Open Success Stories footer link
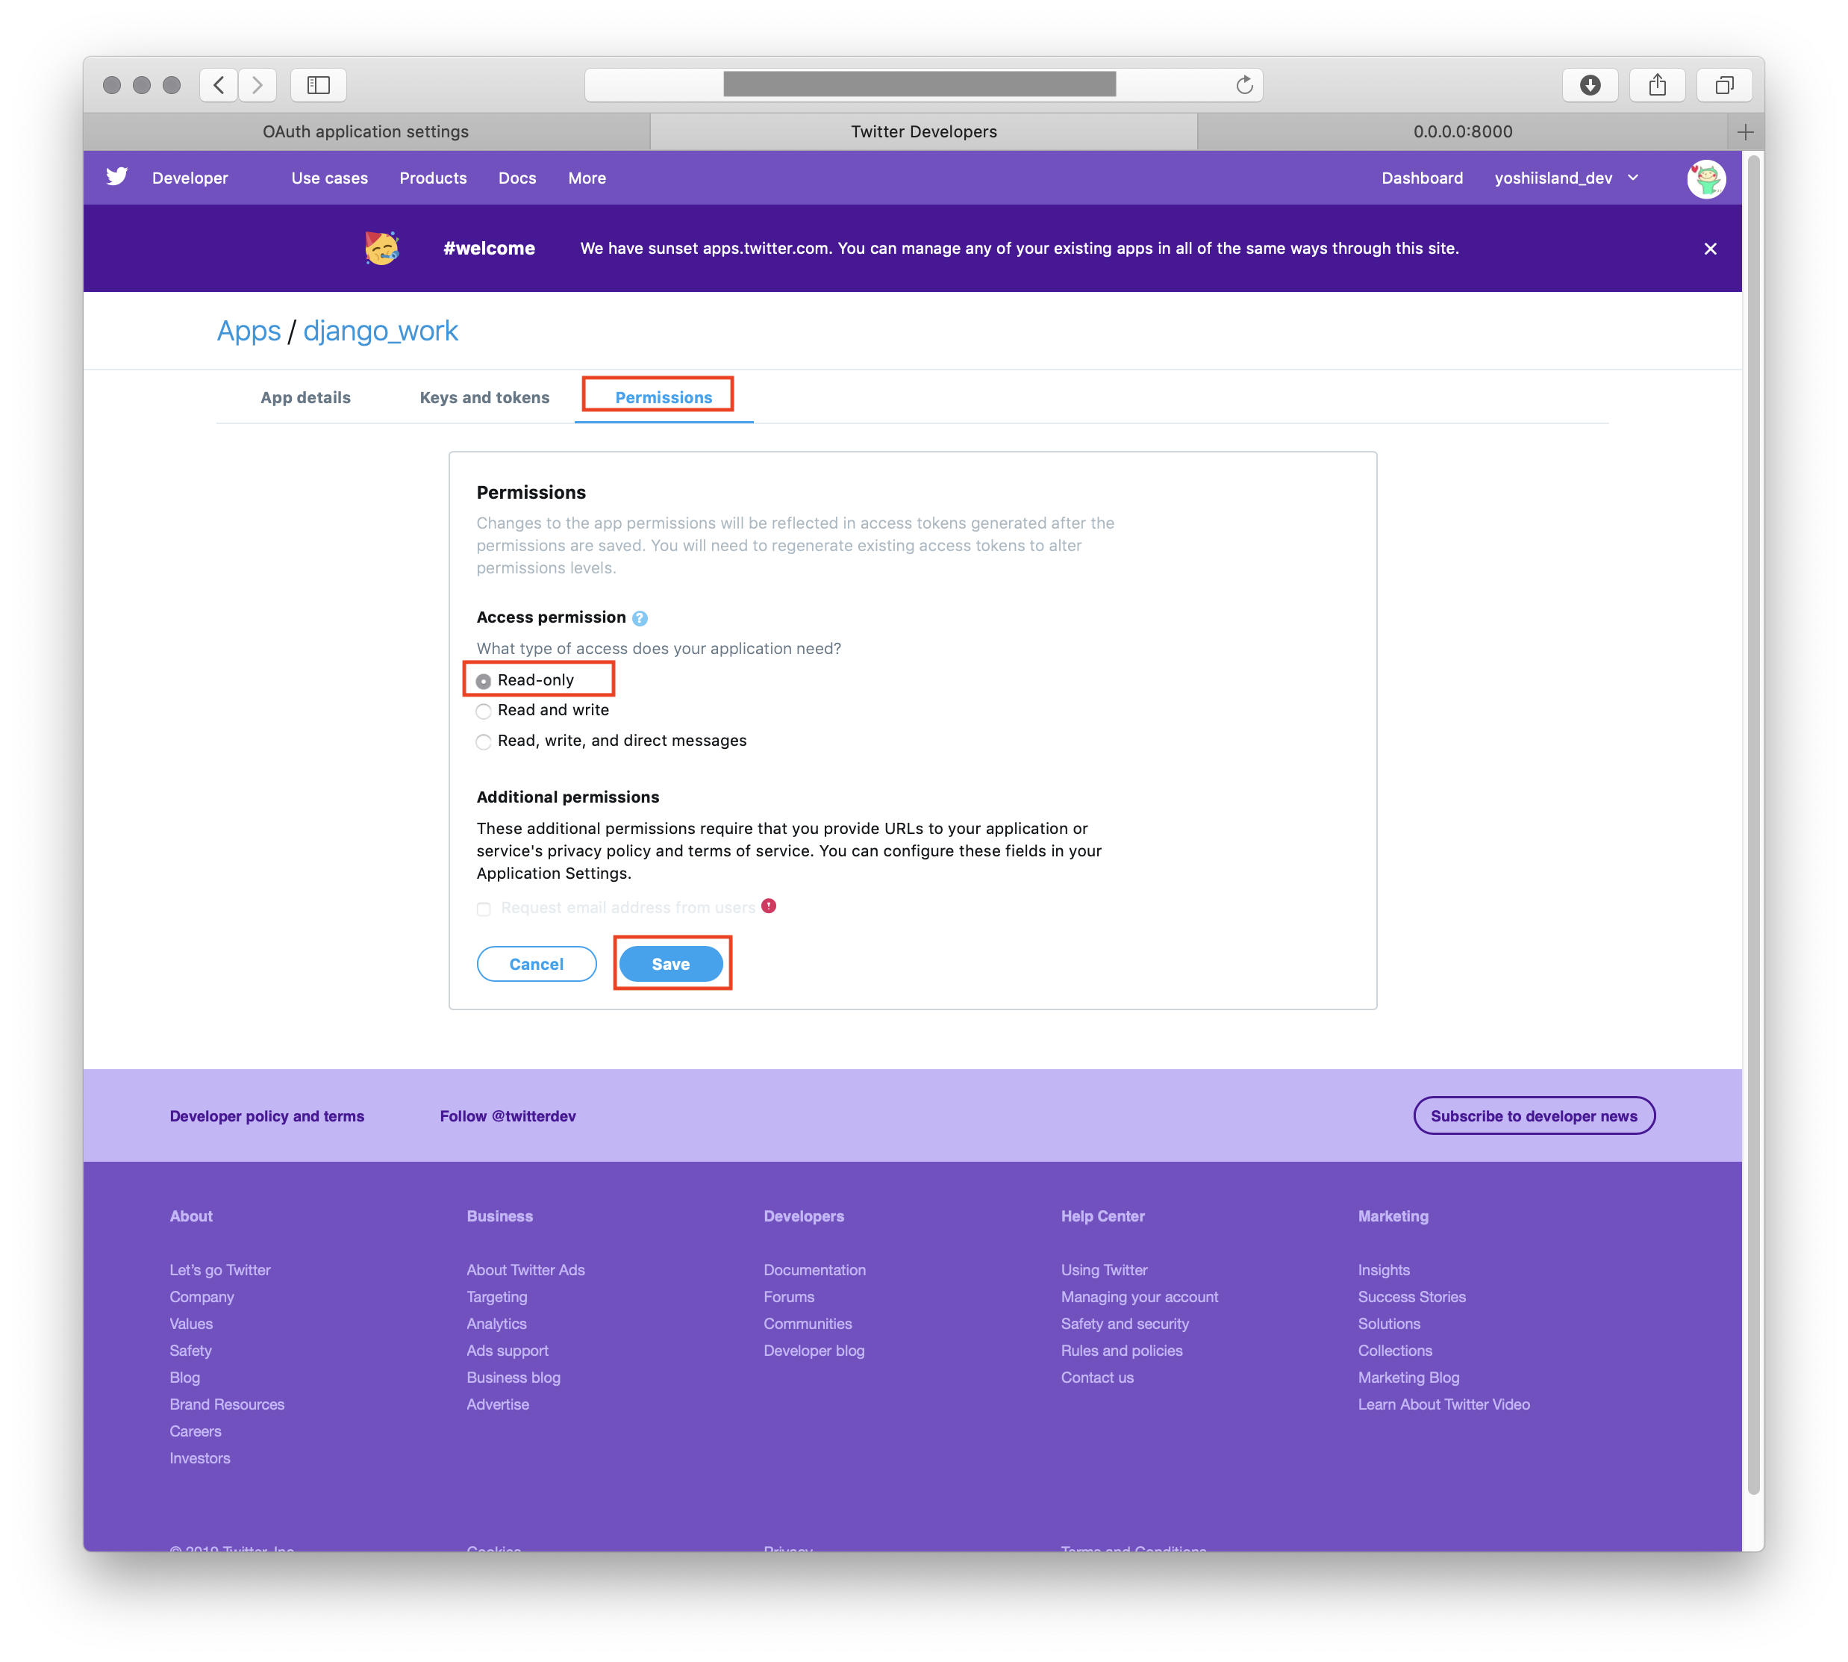 click(1411, 1297)
